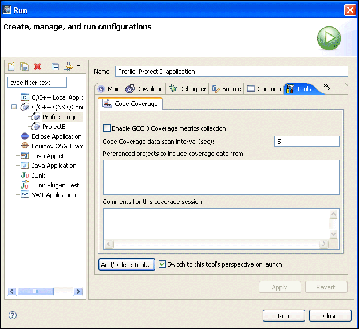This screenshot has width=359, height=329.
Task: Select the Eclipse Application configuration type
Action: pyautogui.click(x=56, y=136)
